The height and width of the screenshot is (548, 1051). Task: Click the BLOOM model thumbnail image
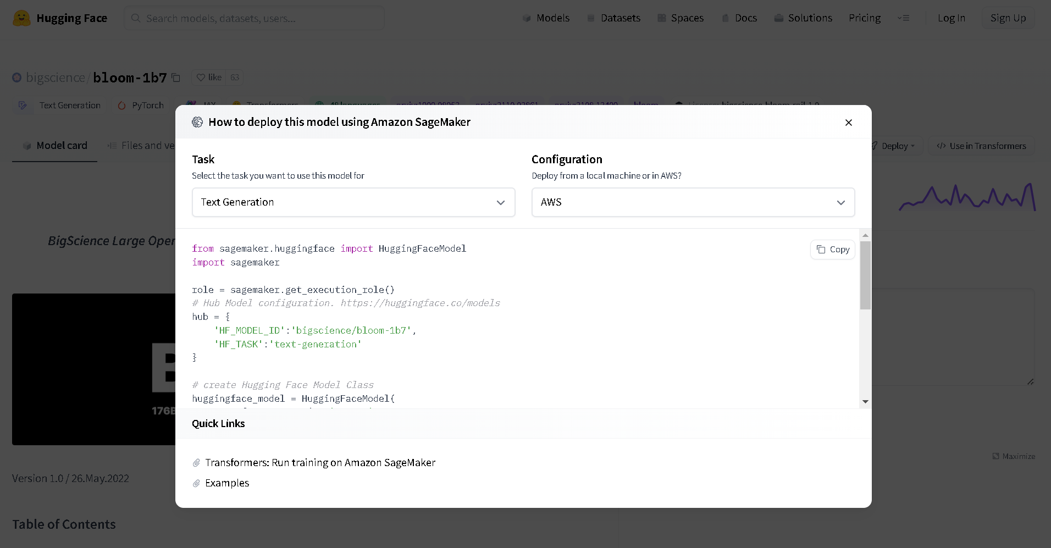coord(93,369)
